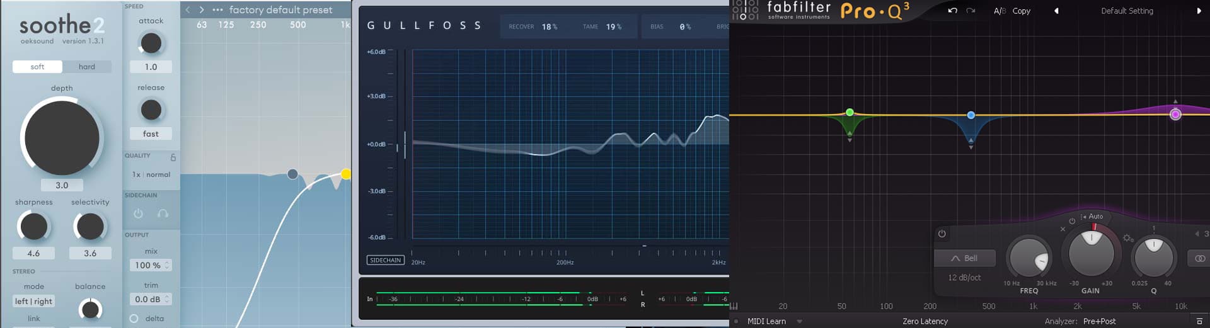This screenshot has height=328, width=1210.
Task: Switch soothe2 to hard mode
Action: 87,67
